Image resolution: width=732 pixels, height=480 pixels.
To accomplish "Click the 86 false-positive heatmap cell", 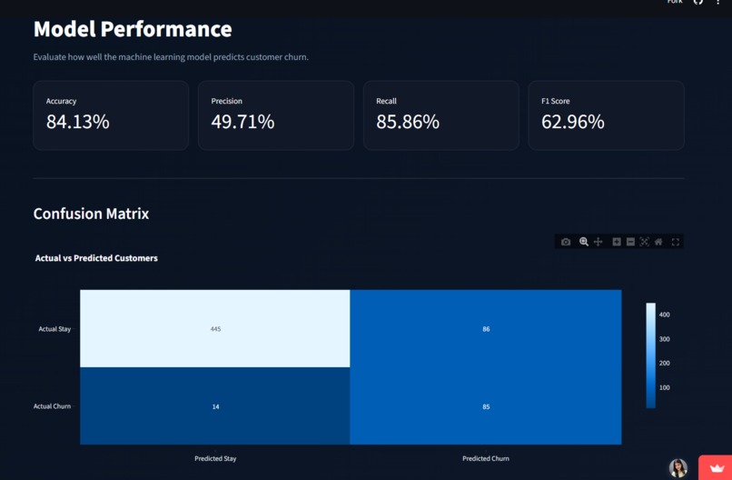I will tap(486, 328).
